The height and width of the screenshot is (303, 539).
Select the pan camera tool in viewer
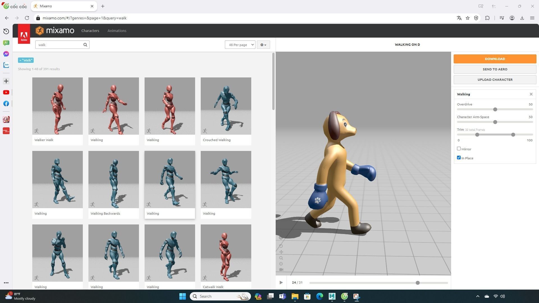pyautogui.click(x=281, y=252)
